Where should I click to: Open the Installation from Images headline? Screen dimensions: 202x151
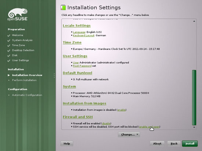[x=84, y=103]
